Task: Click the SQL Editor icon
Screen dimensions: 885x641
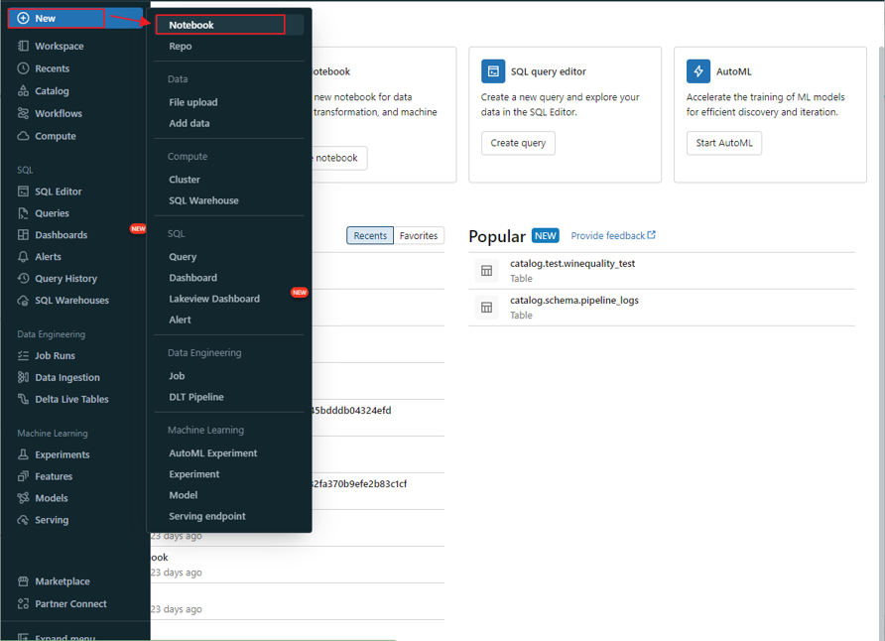Action: pyautogui.click(x=23, y=192)
